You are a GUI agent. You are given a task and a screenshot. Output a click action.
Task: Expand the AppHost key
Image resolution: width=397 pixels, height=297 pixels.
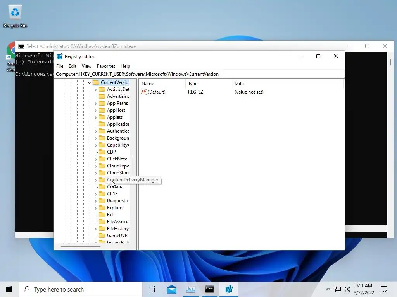(95, 110)
